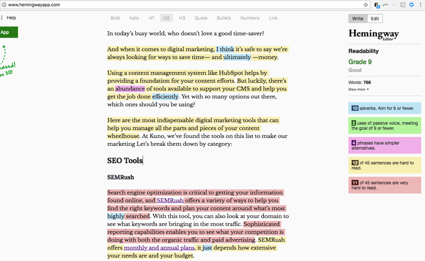The width and height of the screenshot is (425, 261).
Task: Click the address bar URL field
Action: point(168,4)
